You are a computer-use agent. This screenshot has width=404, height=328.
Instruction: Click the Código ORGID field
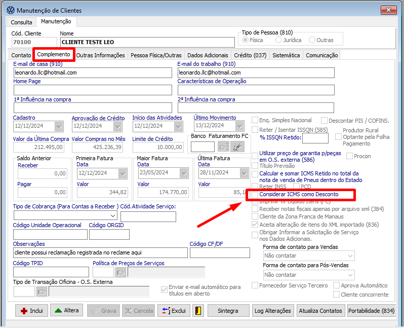point(109,235)
